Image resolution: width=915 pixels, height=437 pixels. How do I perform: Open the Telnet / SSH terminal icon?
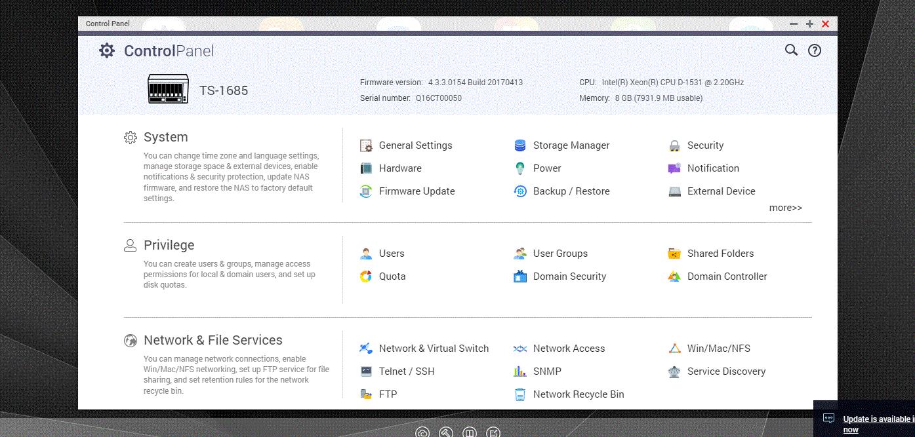coord(366,371)
